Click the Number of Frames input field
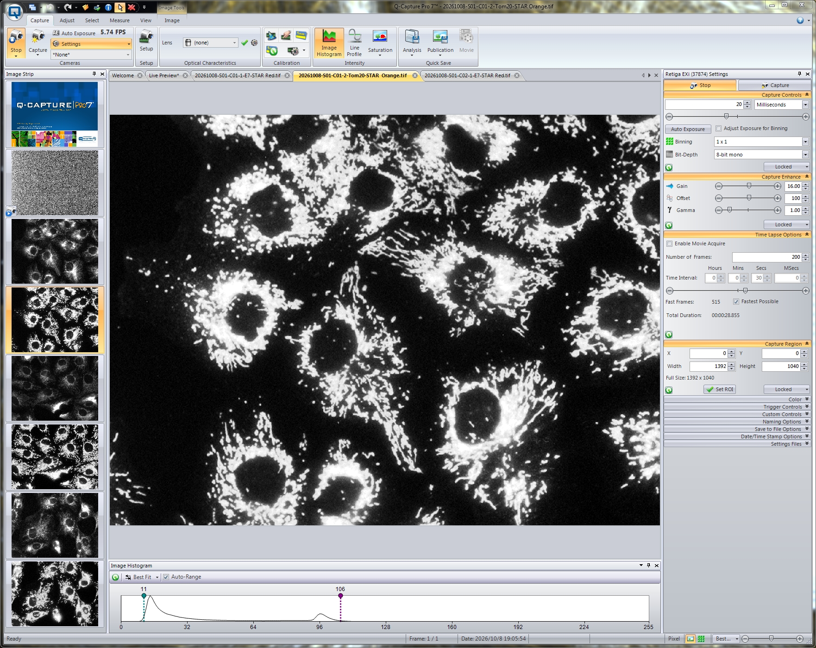The height and width of the screenshot is (648, 816). coord(766,257)
